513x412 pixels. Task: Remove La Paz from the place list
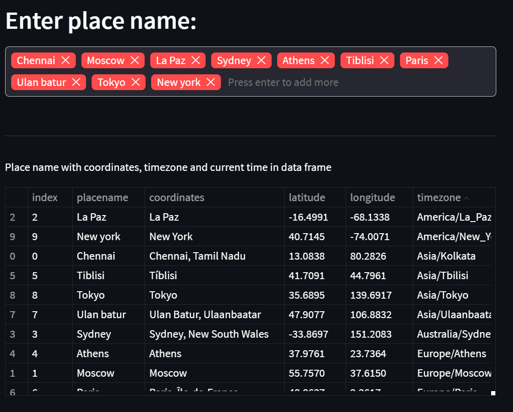(x=196, y=60)
